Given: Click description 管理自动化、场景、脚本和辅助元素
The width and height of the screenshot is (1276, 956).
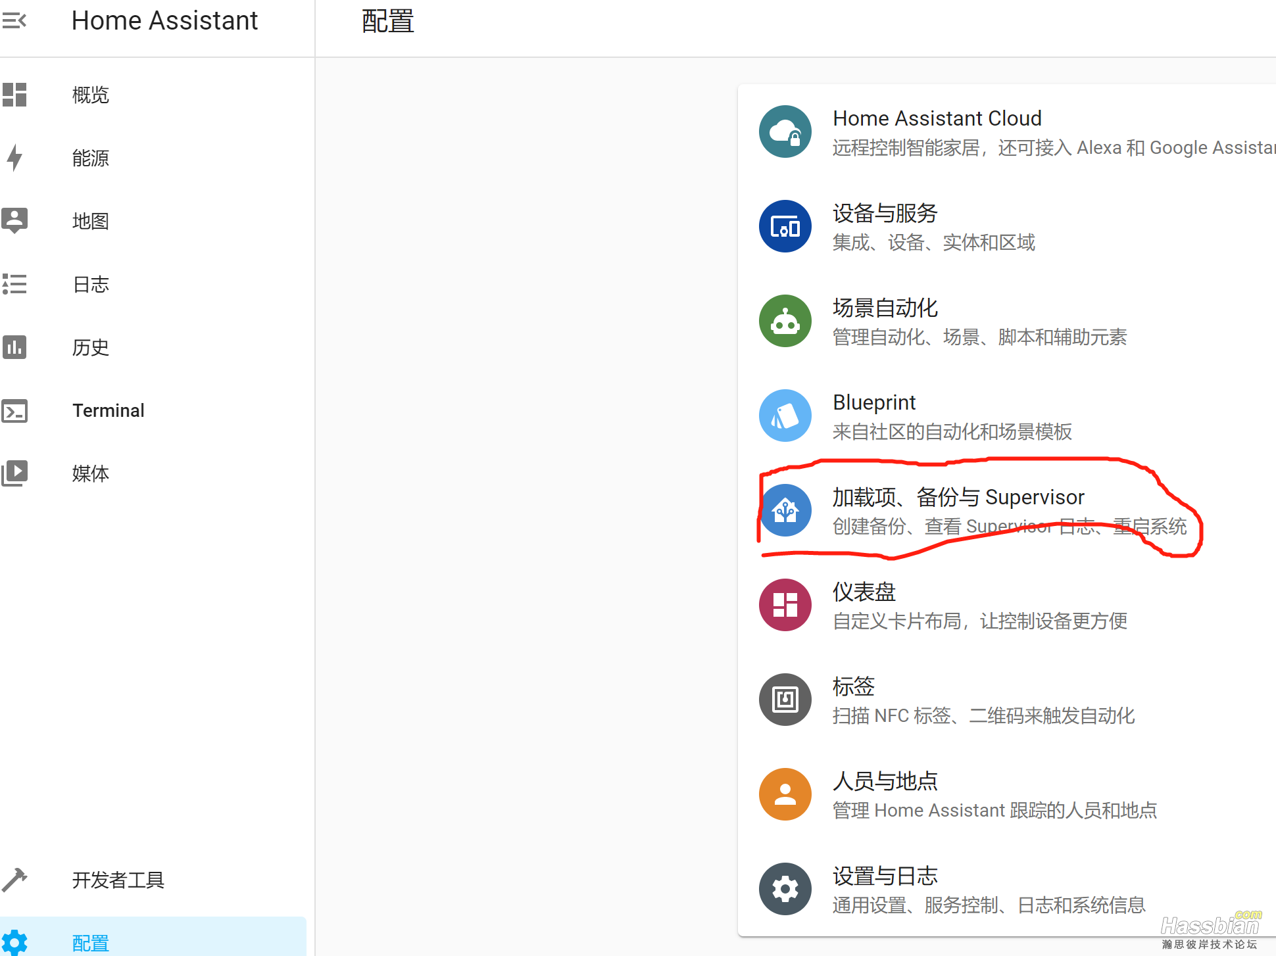Looking at the screenshot, I should (x=980, y=337).
